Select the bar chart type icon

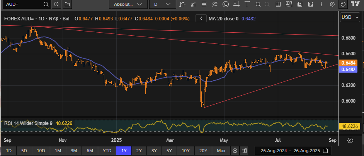(182, 4)
